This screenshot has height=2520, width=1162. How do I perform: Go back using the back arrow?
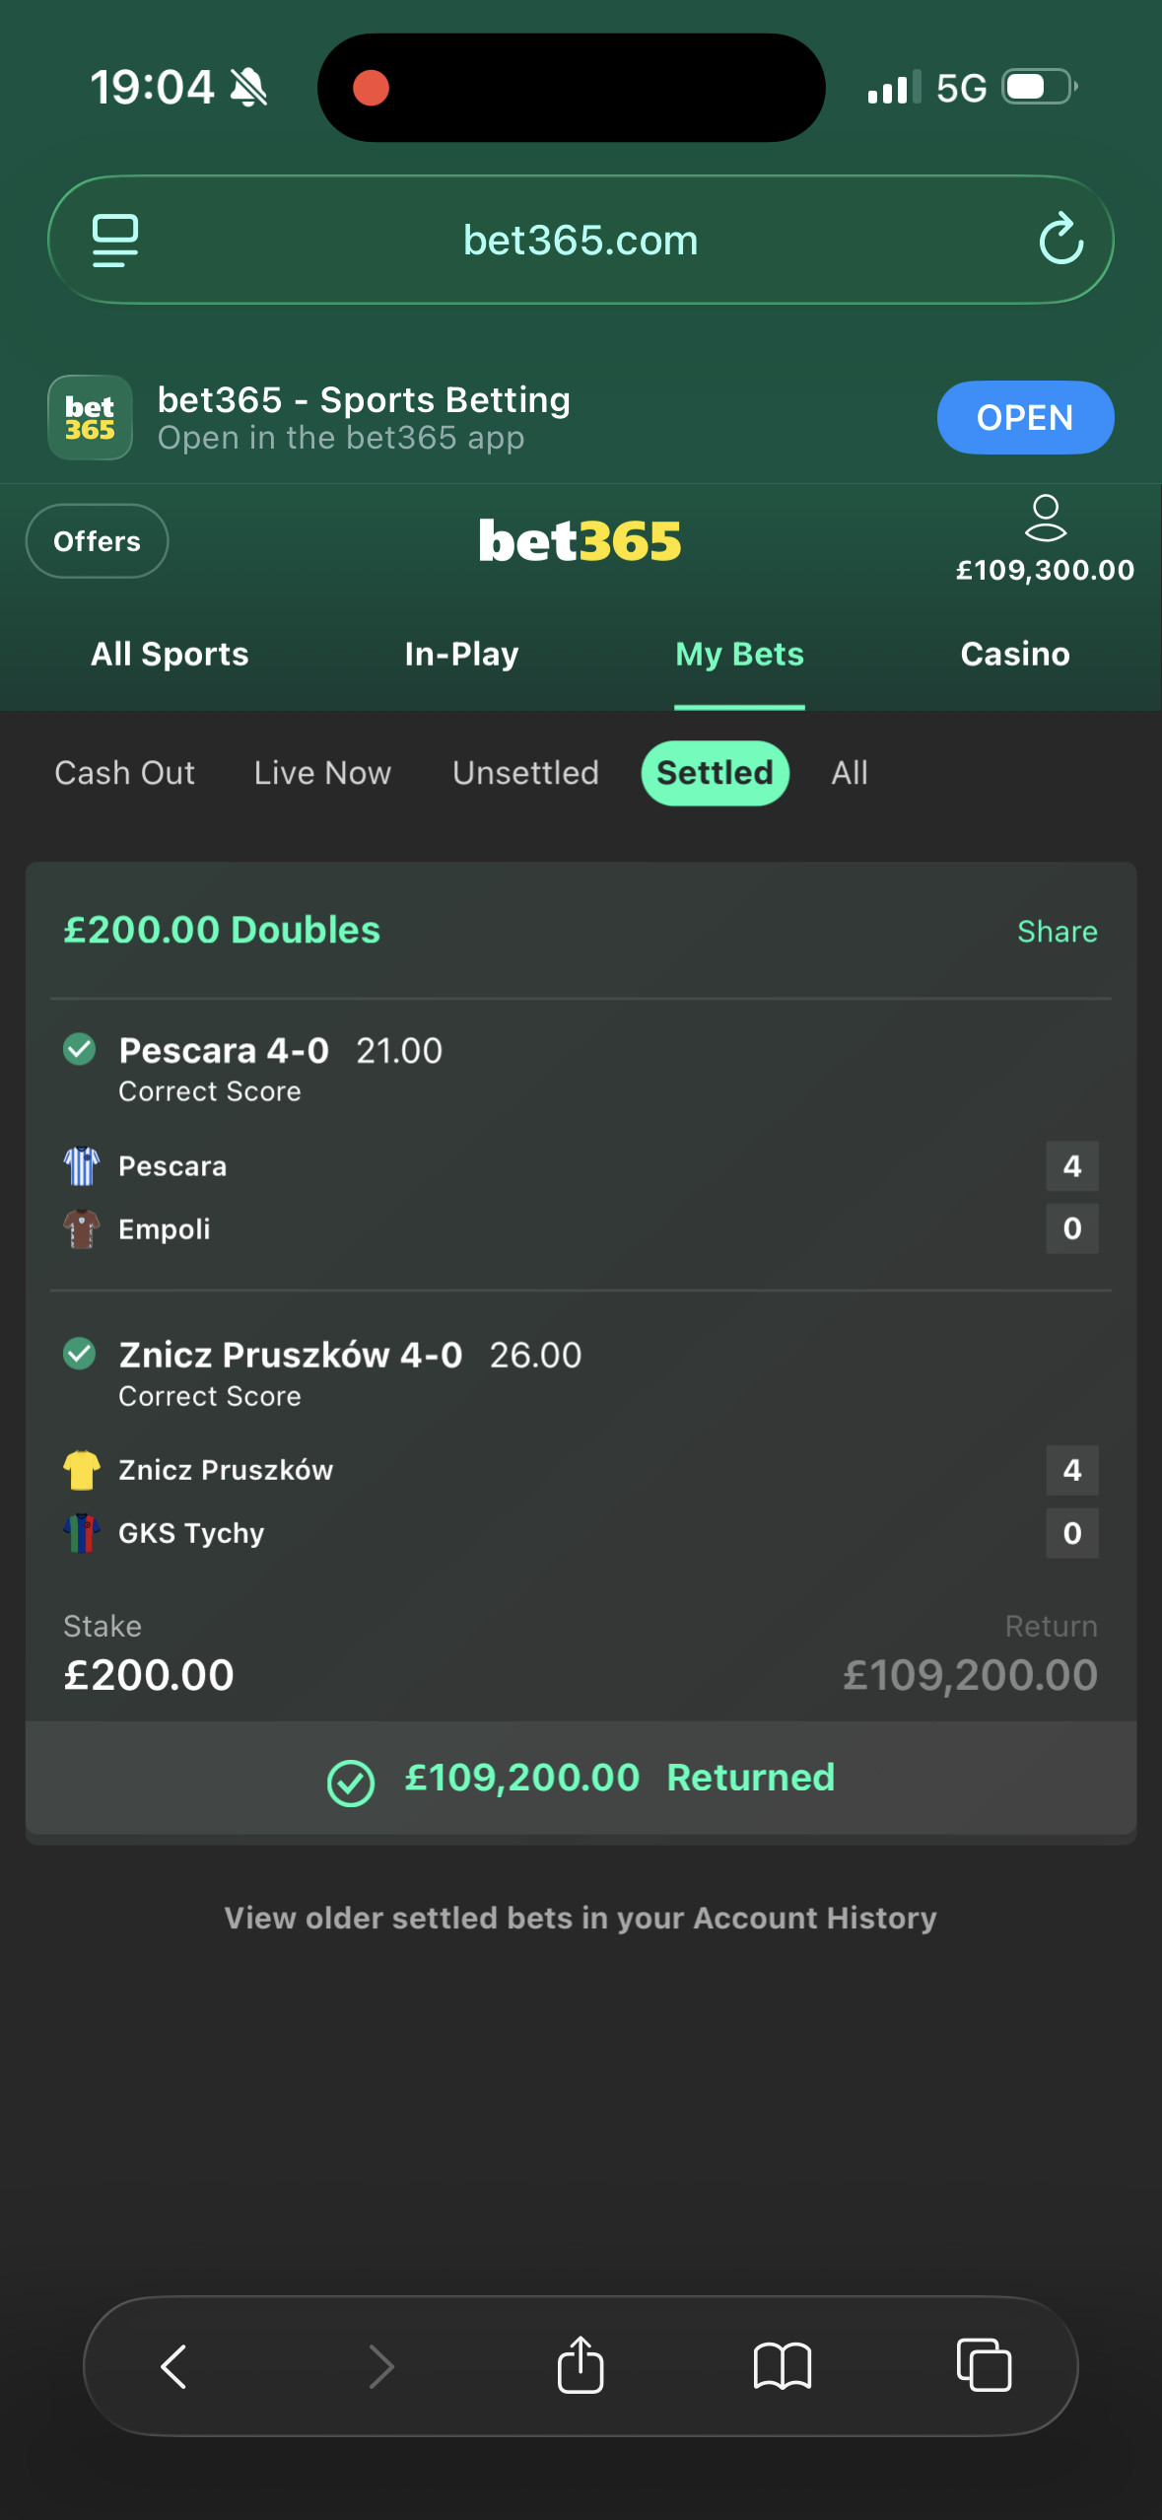[173, 2365]
